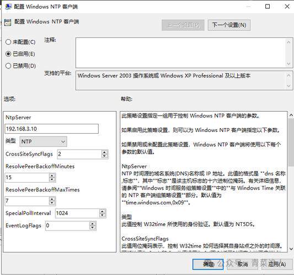Close the NTP client configuration window
This screenshot has height=275, width=294.
(287, 7)
